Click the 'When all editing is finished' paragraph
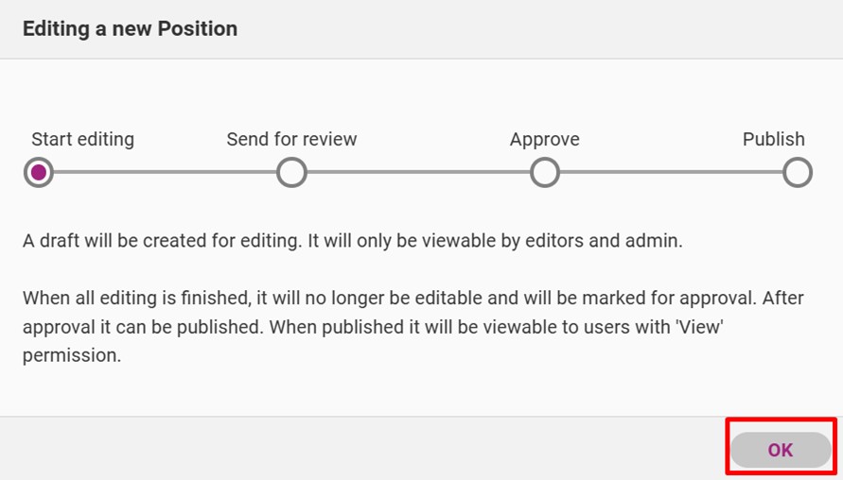The height and width of the screenshot is (480, 843). 413,326
